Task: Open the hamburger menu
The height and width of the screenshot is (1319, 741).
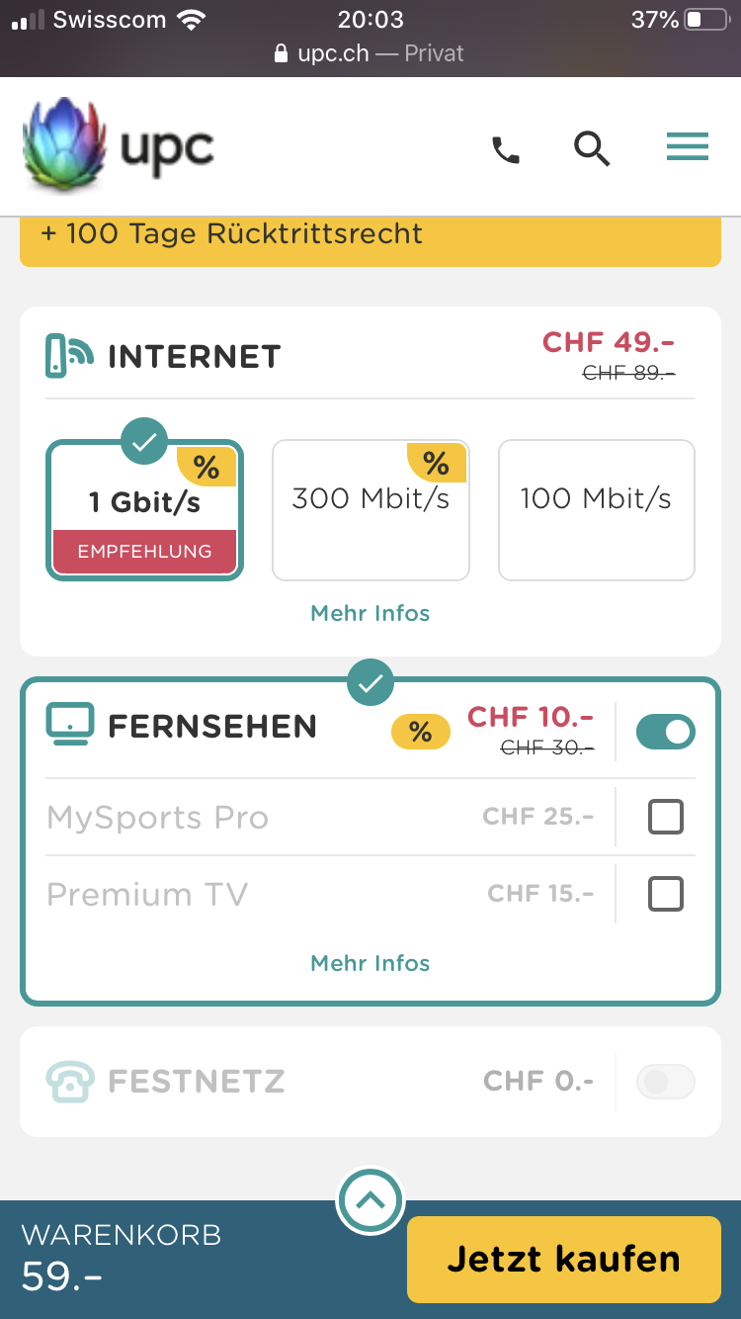Action: tap(687, 147)
